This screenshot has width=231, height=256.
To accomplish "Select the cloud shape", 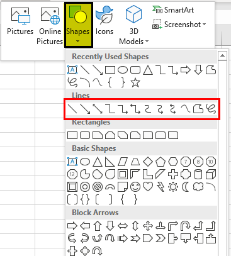I will click(198, 187).
